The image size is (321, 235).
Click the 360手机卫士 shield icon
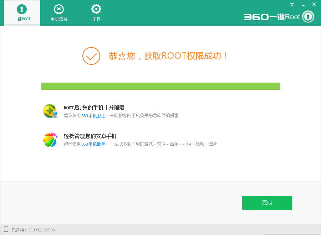[50, 111]
